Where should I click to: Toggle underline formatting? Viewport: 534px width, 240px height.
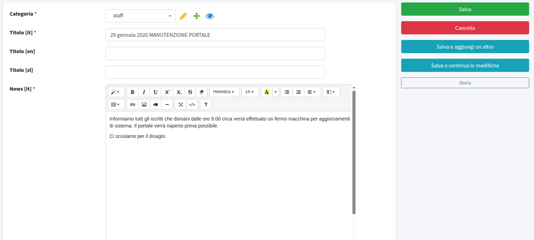(x=155, y=92)
